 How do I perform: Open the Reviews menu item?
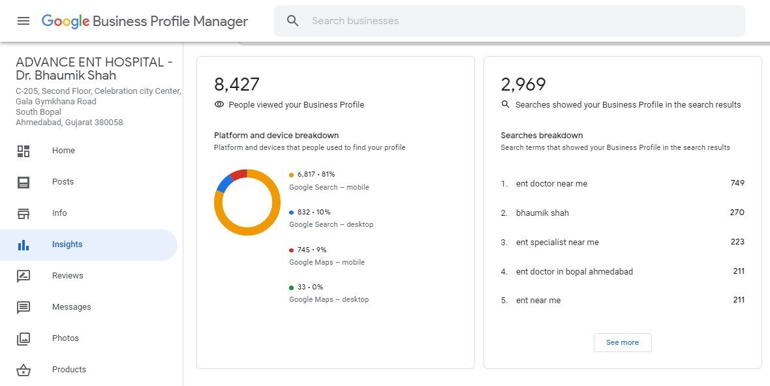[68, 276]
